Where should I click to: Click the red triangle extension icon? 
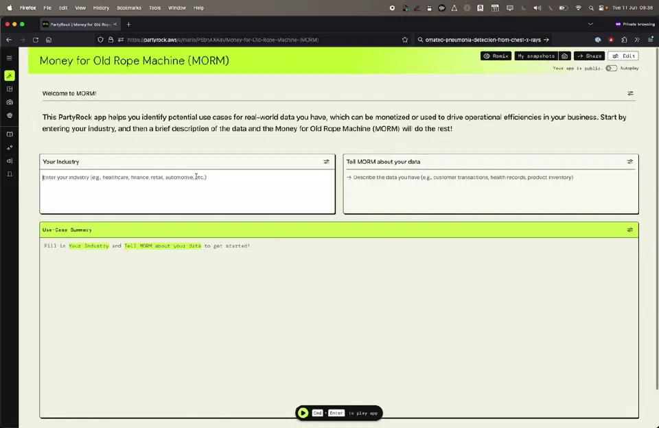611,40
